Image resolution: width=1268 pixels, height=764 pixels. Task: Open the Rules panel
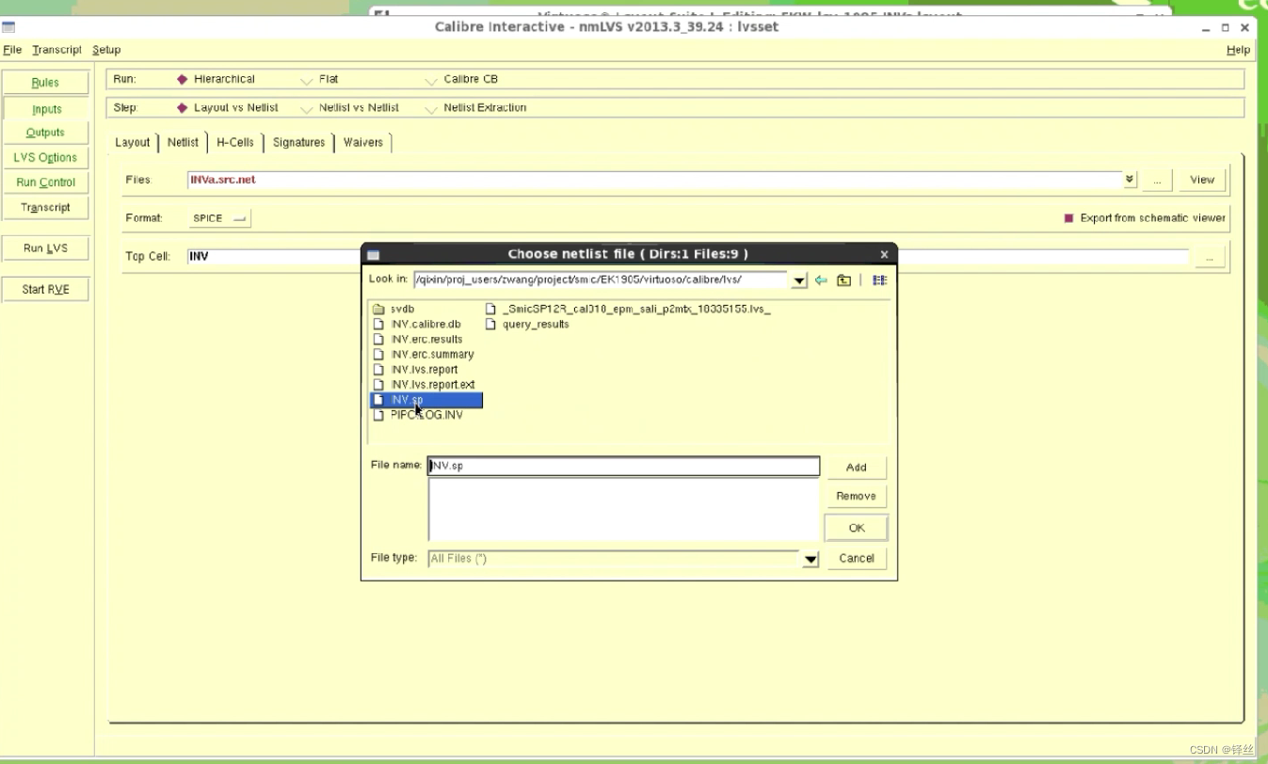45,83
